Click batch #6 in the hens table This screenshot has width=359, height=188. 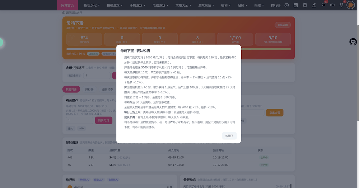69,165
